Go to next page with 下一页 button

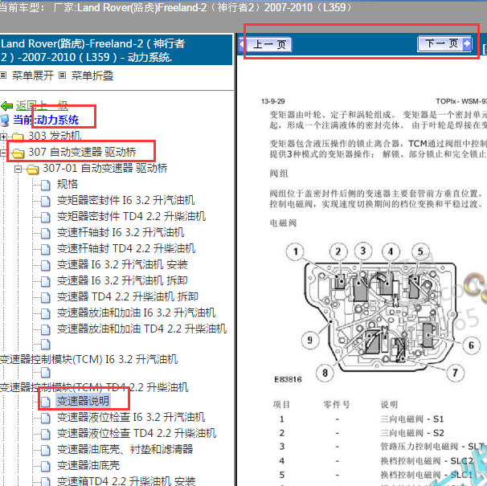coord(444,43)
